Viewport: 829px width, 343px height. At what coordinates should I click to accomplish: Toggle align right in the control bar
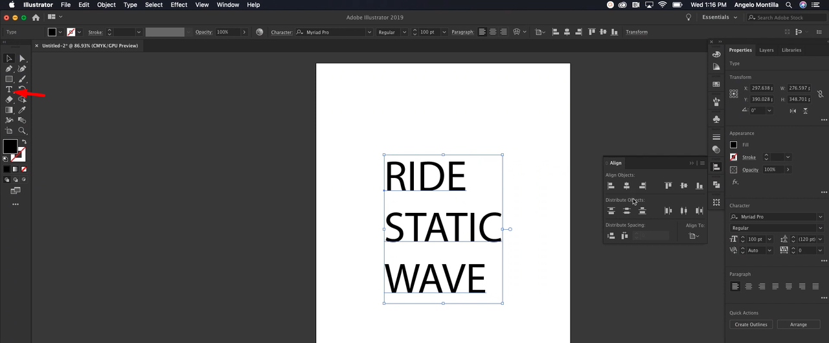[x=504, y=32]
